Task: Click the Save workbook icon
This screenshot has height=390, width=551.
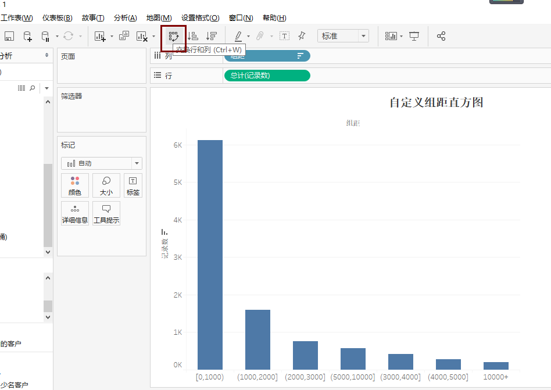Action: pyautogui.click(x=9, y=36)
